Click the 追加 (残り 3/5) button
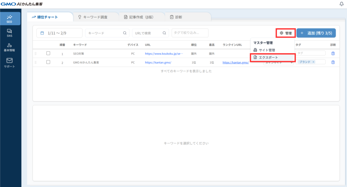This screenshot has height=187, width=347. coord(316,33)
